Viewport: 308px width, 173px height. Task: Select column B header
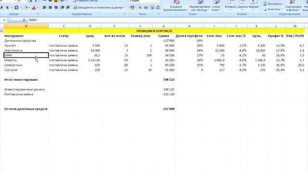click(26, 26)
